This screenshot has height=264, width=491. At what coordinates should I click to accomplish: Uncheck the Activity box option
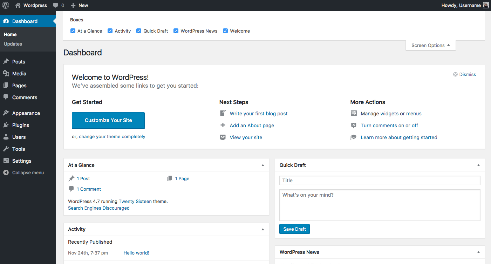110,31
